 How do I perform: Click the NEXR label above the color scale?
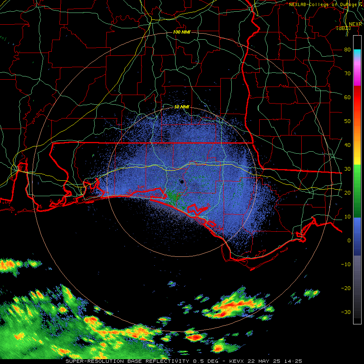click(x=356, y=24)
